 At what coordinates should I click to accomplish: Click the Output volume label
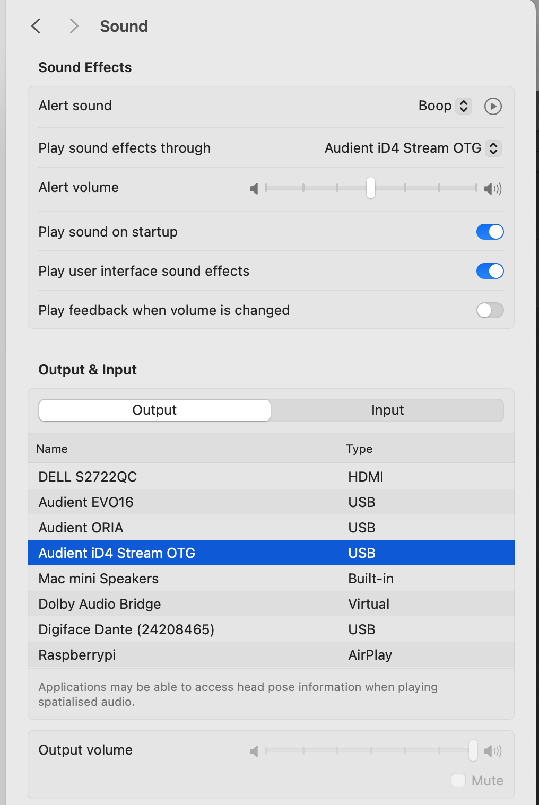click(x=85, y=750)
